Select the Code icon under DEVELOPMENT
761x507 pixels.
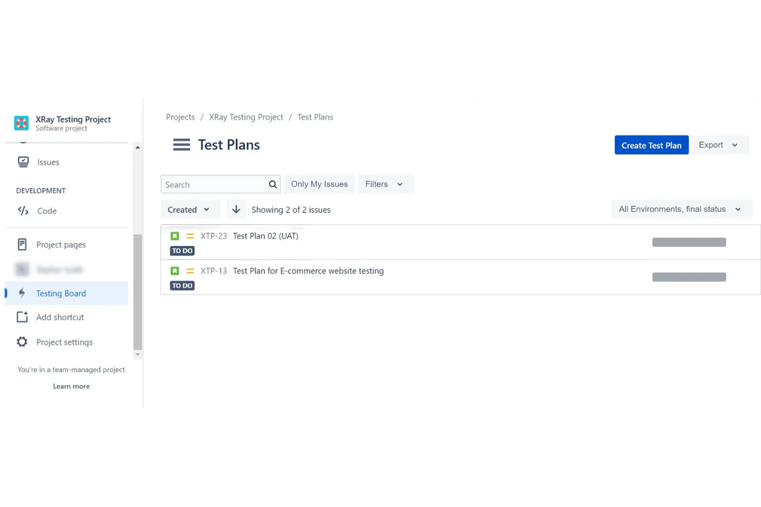(23, 211)
